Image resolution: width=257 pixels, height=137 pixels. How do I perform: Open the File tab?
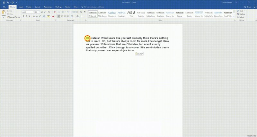4,7
